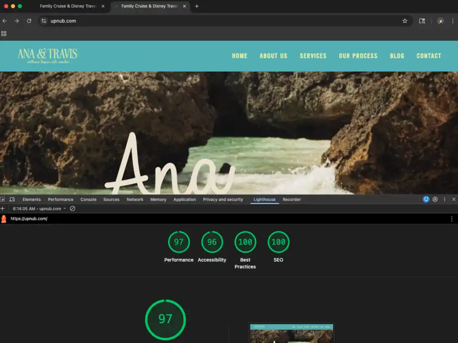
Task: Bookmark this page with the star icon
Action: tap(405, 21)
